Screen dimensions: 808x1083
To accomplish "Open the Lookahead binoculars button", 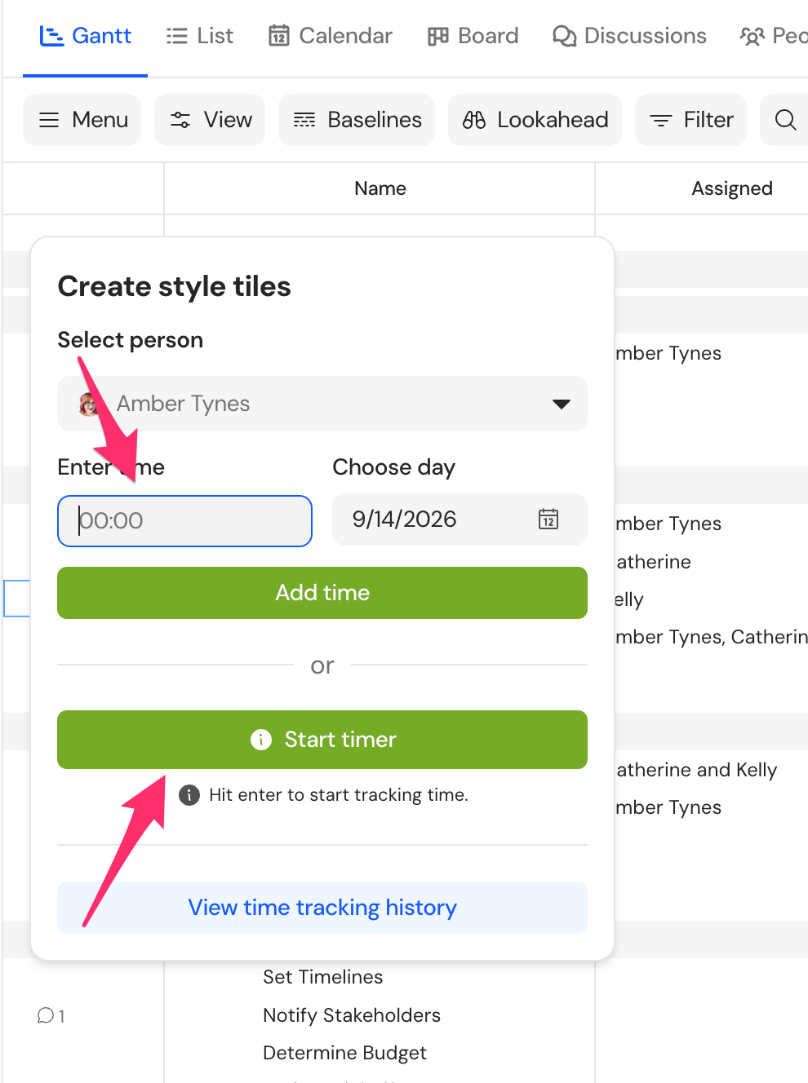I will click(535, 120).
